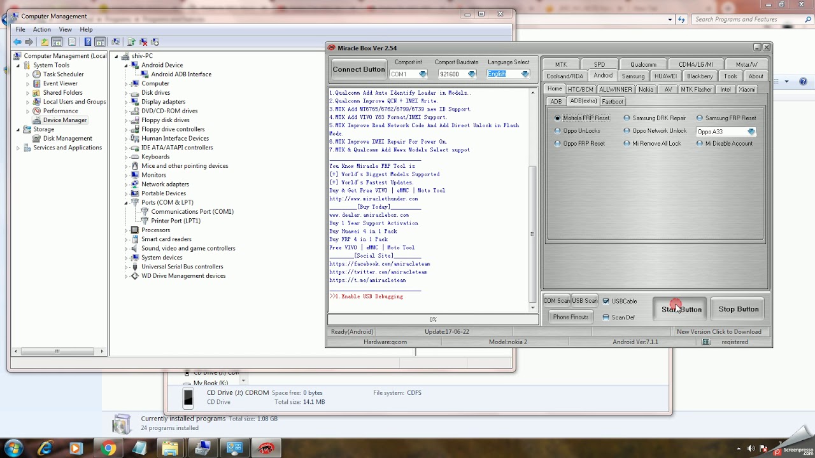Select the Task Scheduler clock icon

[37, 74]
